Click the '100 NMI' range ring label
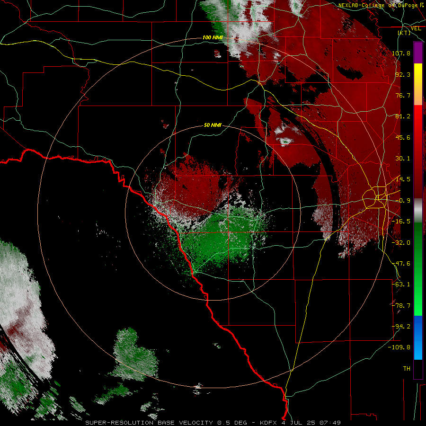 [213, 37]
